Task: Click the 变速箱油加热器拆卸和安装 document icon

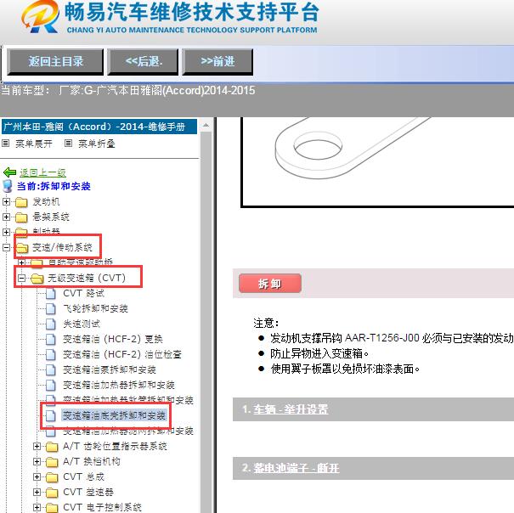Action: 51,385
